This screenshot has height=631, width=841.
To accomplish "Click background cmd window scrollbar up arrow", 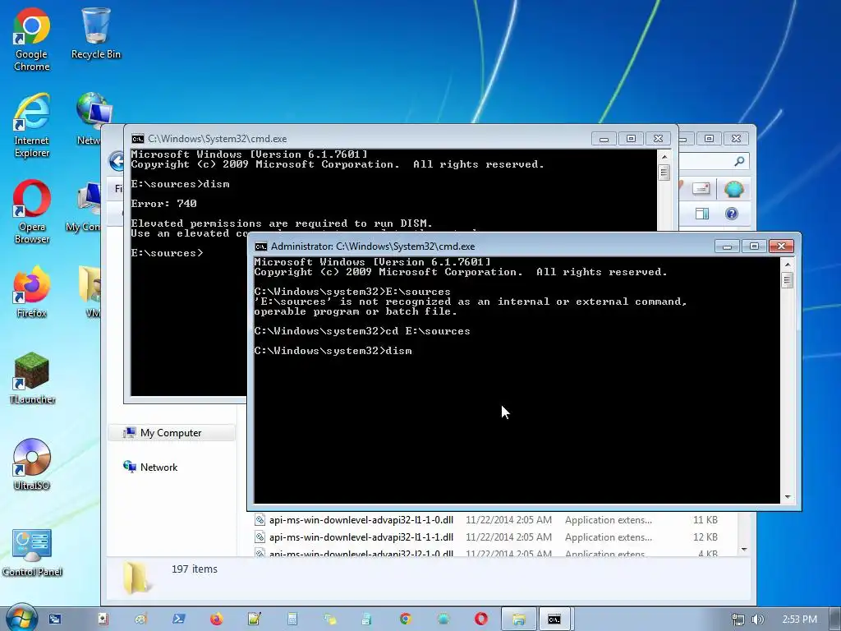I will coord(664,157).
